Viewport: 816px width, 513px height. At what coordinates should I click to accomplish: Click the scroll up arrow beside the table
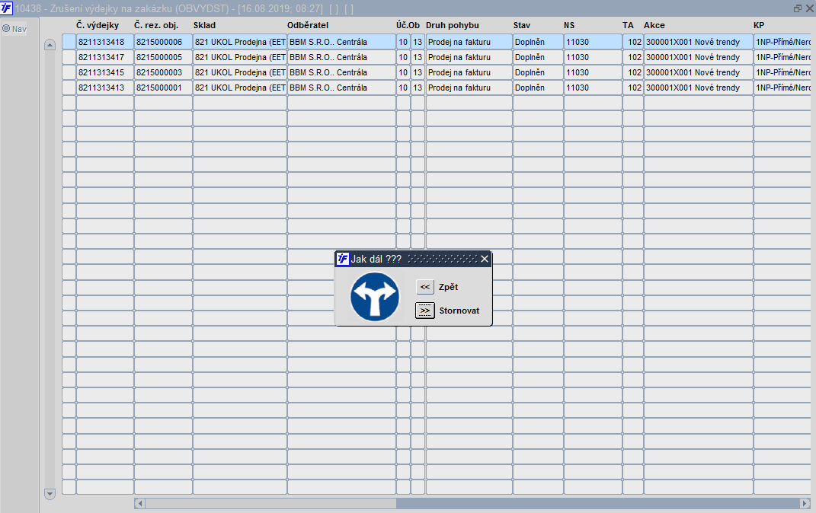point(50,45)
